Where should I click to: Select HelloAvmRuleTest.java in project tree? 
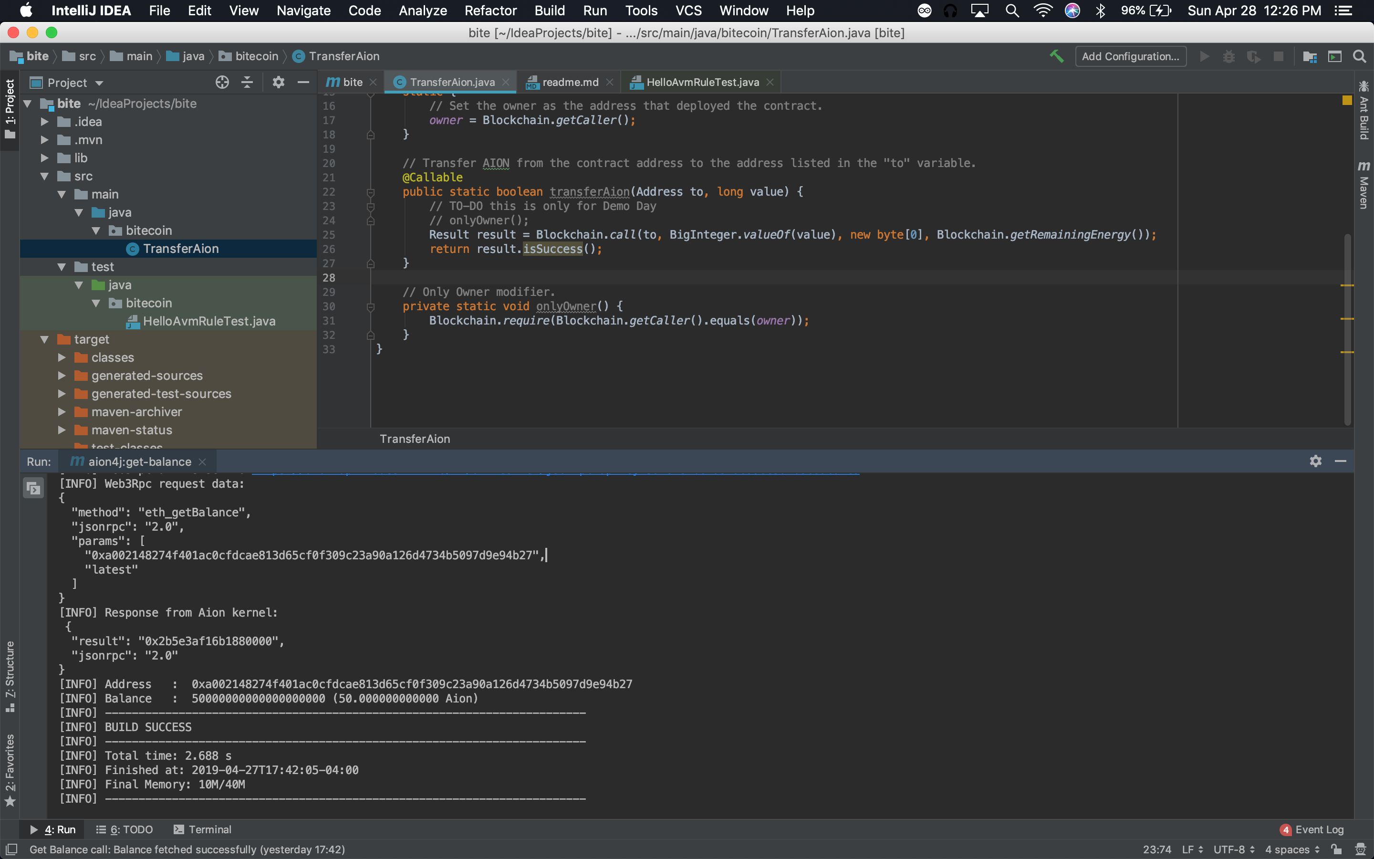[209, 322]
